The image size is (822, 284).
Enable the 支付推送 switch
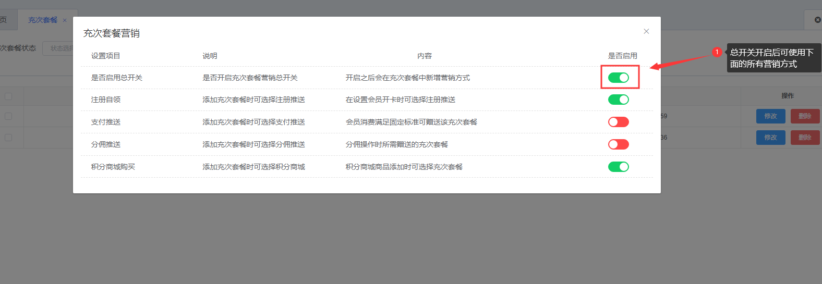619,122
